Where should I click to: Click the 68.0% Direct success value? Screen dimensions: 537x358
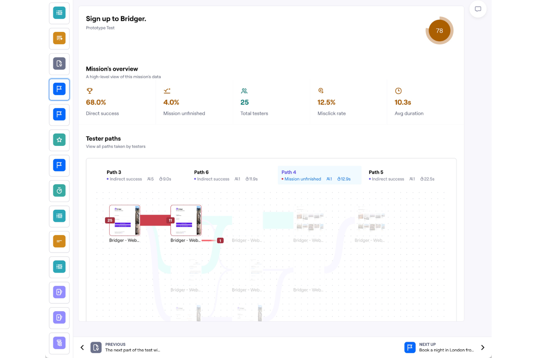pos(96,102)
